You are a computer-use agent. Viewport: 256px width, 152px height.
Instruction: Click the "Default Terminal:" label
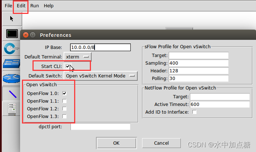43,57
